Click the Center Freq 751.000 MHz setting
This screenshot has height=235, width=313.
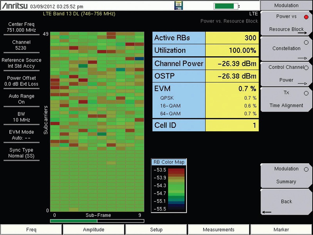click(21, 27)
